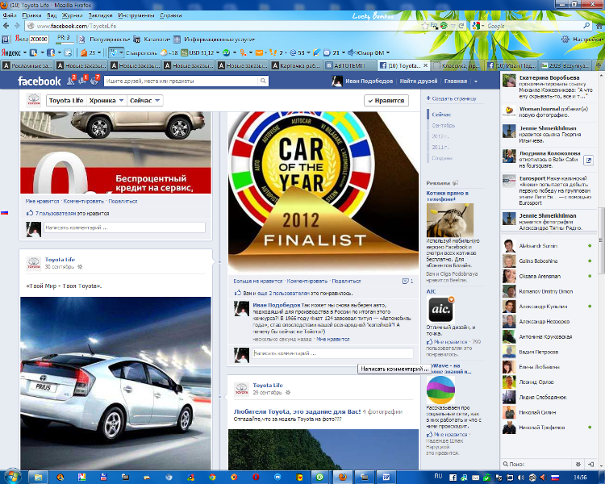Like the credit post via Мне нравится
The width and height of the screenshot is (605, 484).
pyautogui.click(x=43, y=201)
